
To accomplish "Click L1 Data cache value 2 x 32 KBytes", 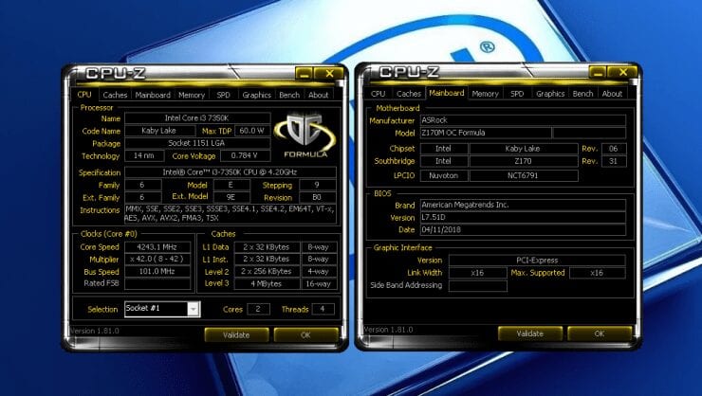I will tap(267, 246).
